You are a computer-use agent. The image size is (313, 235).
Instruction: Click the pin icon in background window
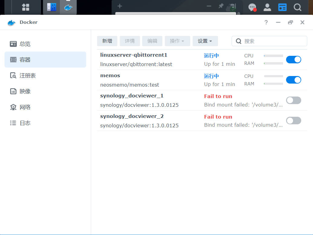pos(221,6)
